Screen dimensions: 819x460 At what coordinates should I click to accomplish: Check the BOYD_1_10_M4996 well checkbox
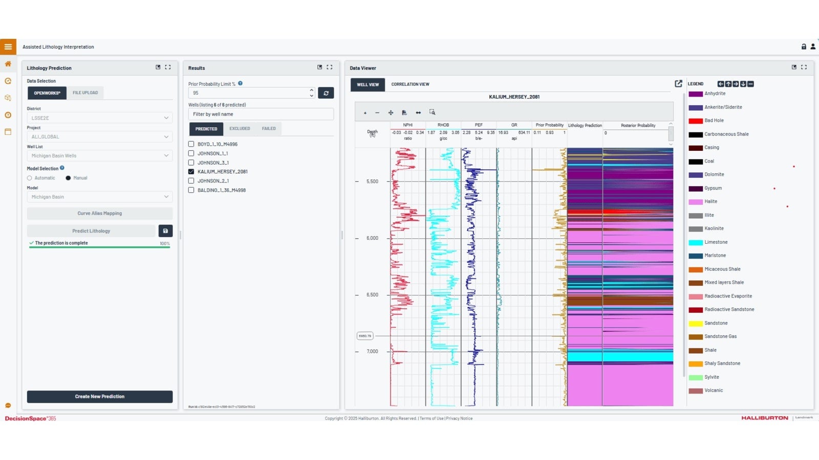191,144
